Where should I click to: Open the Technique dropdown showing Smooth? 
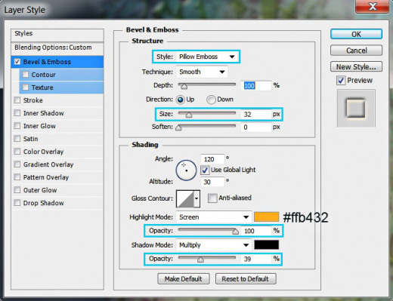pos(202,72)
